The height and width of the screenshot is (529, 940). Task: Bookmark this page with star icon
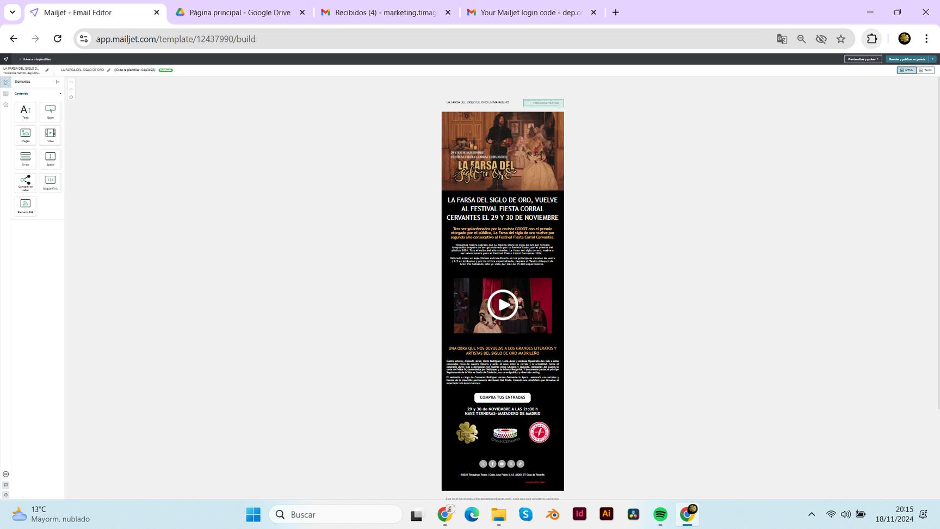pos(841,39)
